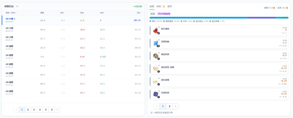The image size is (293, 118).
Task: Sort by the 地图 / 时间 column arrow
Action: click(x=16, y=13)
